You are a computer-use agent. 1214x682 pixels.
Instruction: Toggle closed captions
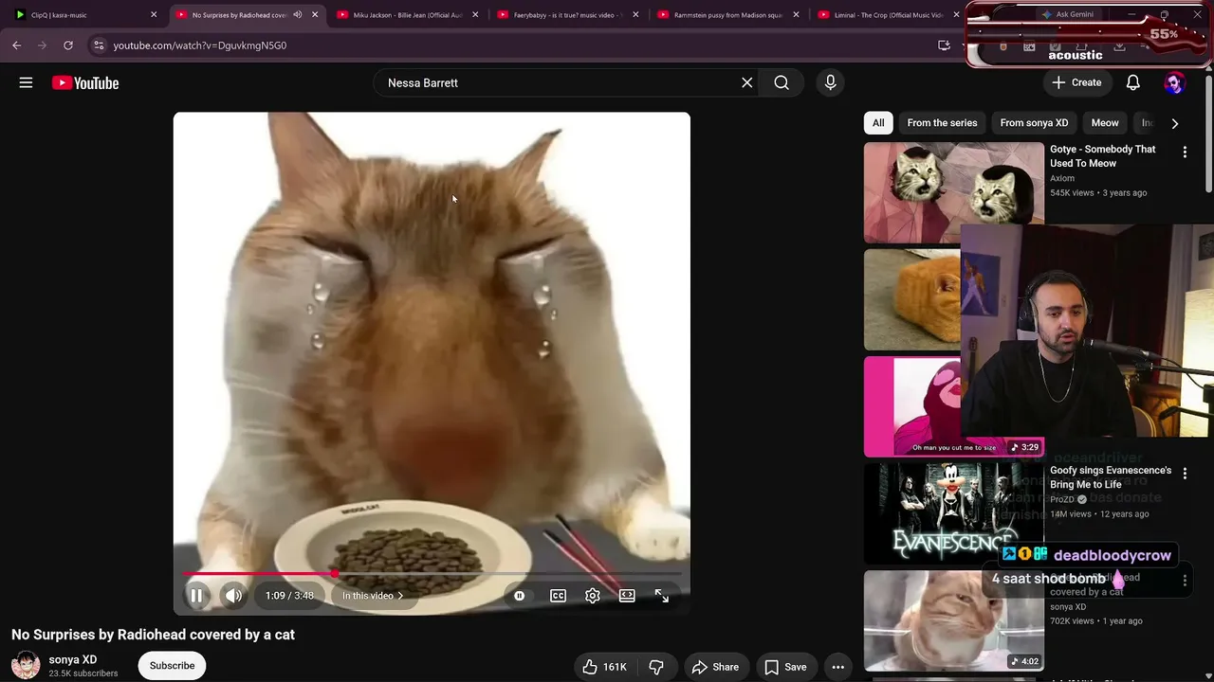coord(558,596)
